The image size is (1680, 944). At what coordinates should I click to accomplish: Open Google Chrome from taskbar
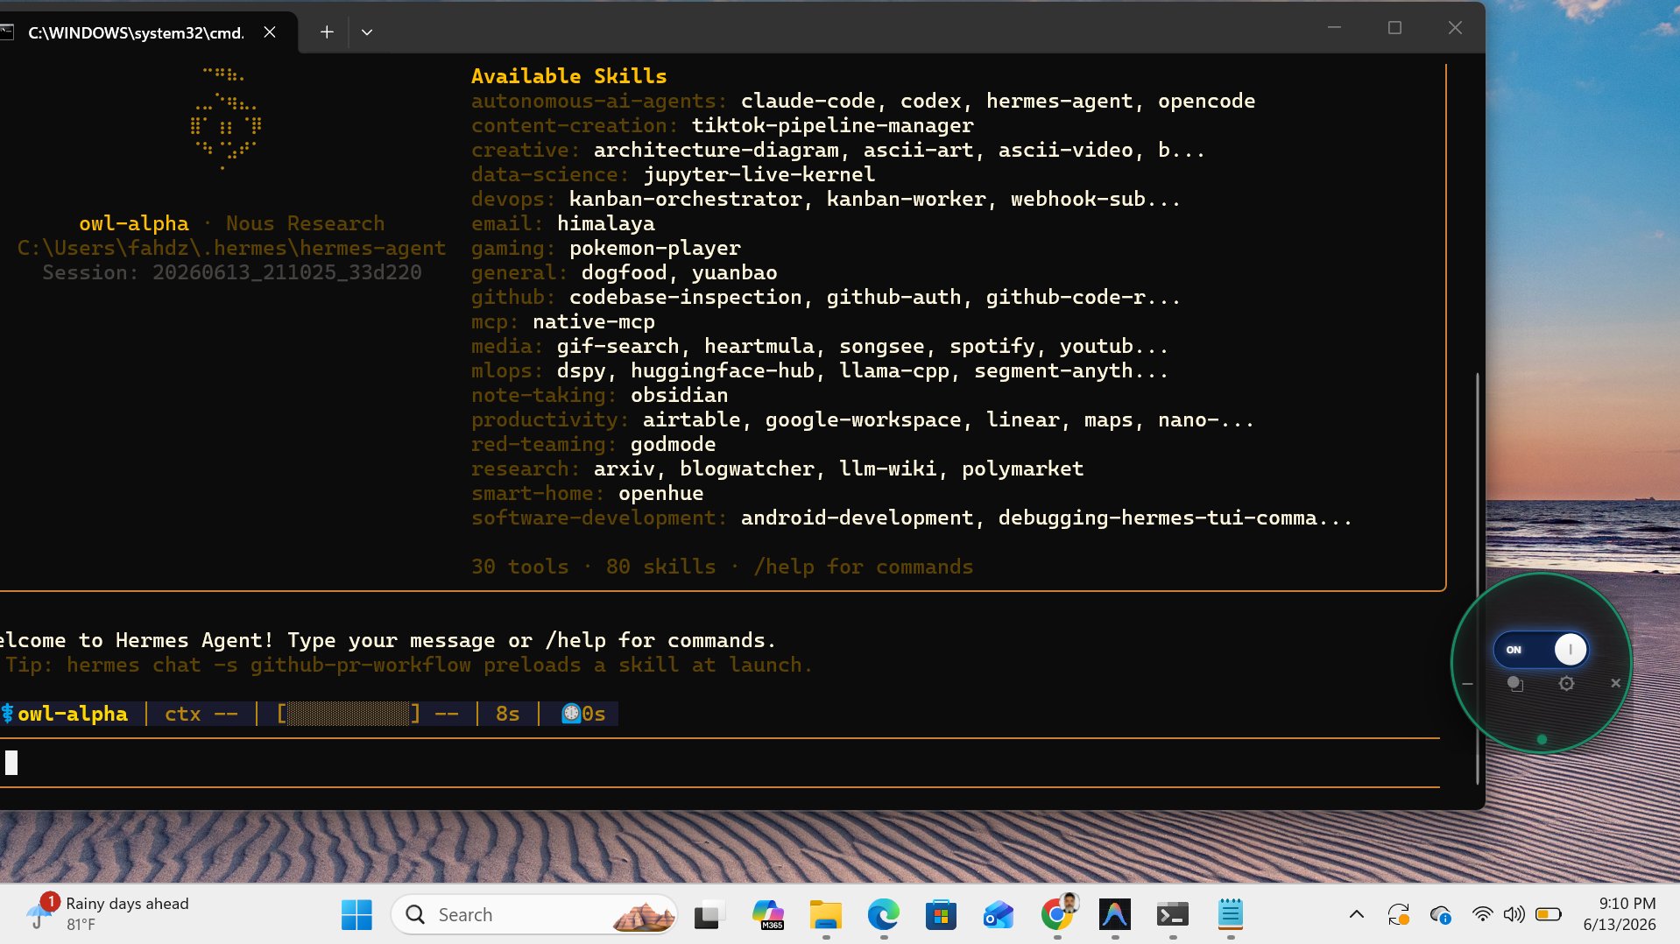pos(1057,915)
